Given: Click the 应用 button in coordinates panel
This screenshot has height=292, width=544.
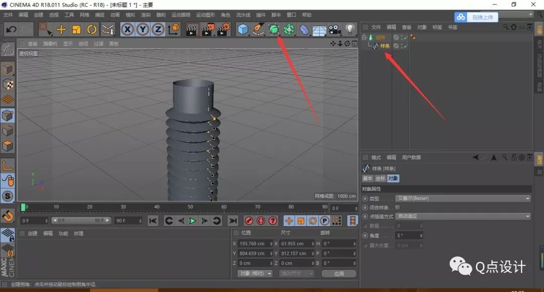Looking at the screenshot, I should (339, 273).
